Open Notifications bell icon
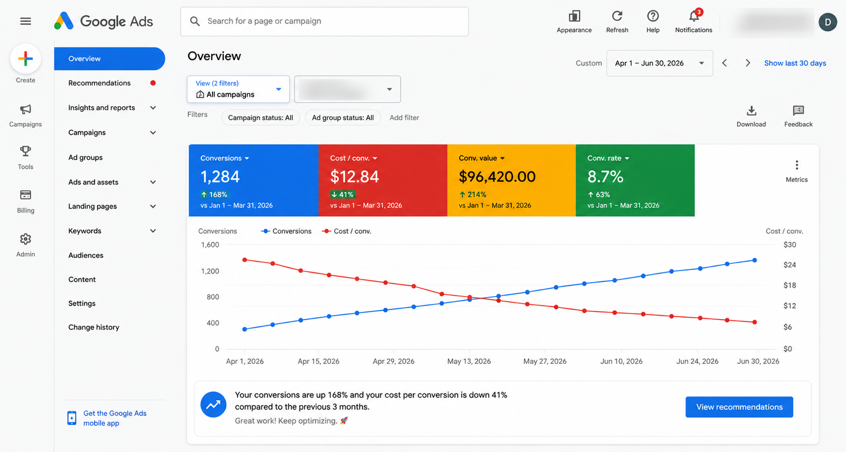Viewport: 846px width, 452px height. pos(694,16)
